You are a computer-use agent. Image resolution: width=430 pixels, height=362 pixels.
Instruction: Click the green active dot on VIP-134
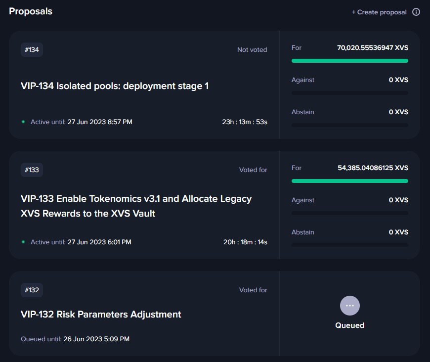(23, 122)
